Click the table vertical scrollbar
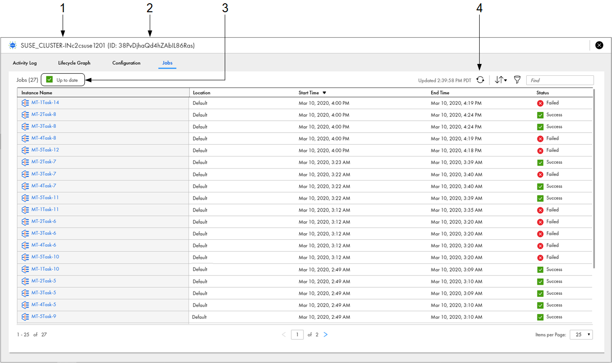The height and width of the screenshot is (363, 612). point(594,178)
